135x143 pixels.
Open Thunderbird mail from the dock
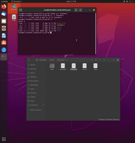pos(4,14)
